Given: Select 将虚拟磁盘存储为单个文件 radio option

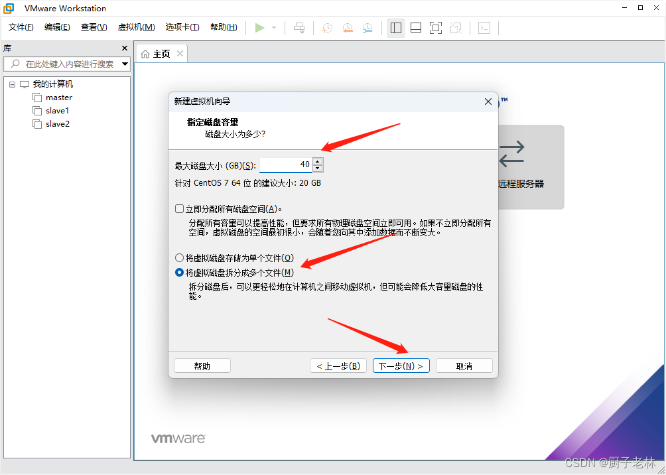Looking at the screenshot, I should (x=179, y=258).
